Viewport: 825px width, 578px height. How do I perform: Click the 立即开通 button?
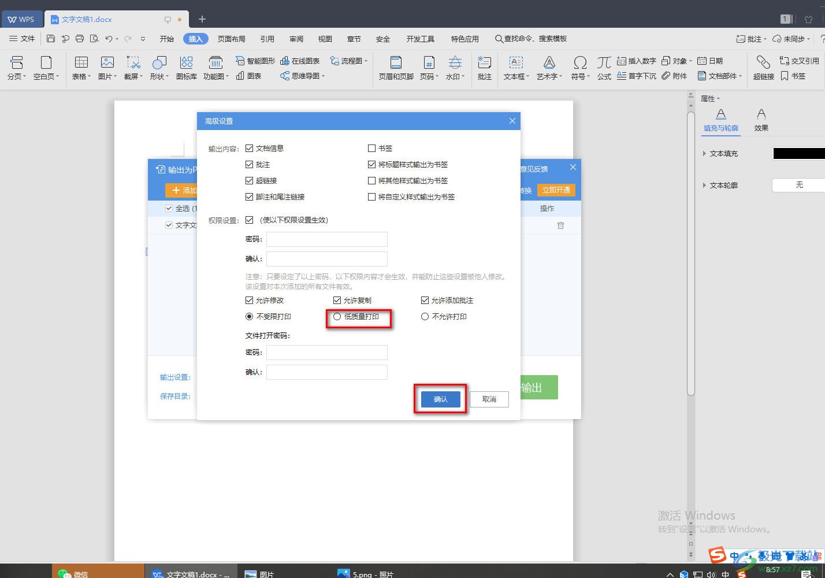[x=556, y=190]
